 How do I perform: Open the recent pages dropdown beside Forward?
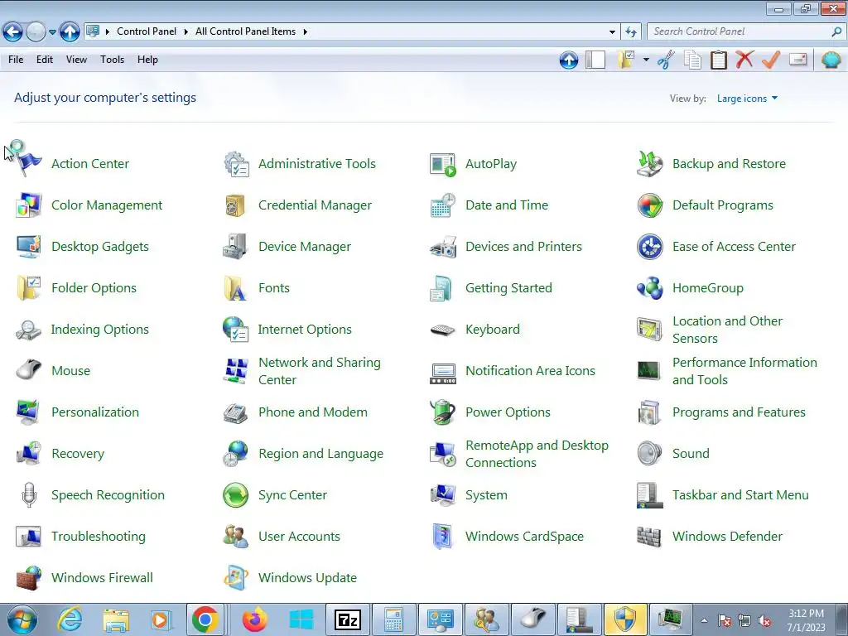(x=52, y=32)
